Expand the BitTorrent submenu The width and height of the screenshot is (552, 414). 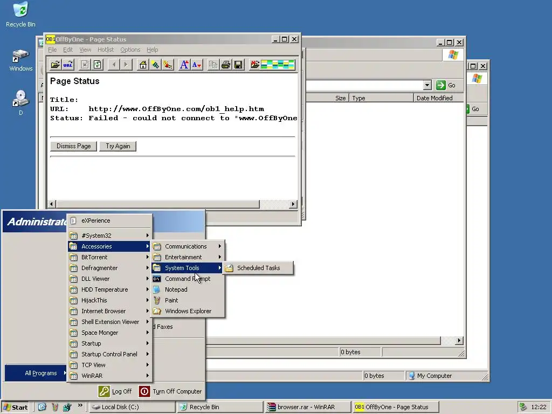coord(109,257)
